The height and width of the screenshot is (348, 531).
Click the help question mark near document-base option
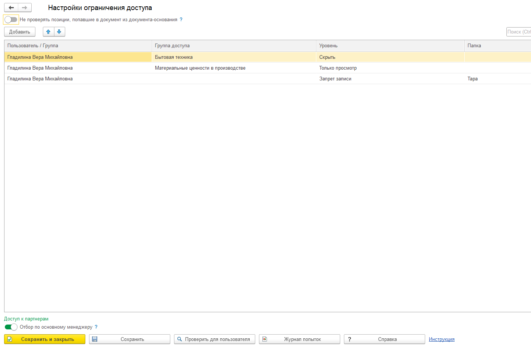(181, 20)
